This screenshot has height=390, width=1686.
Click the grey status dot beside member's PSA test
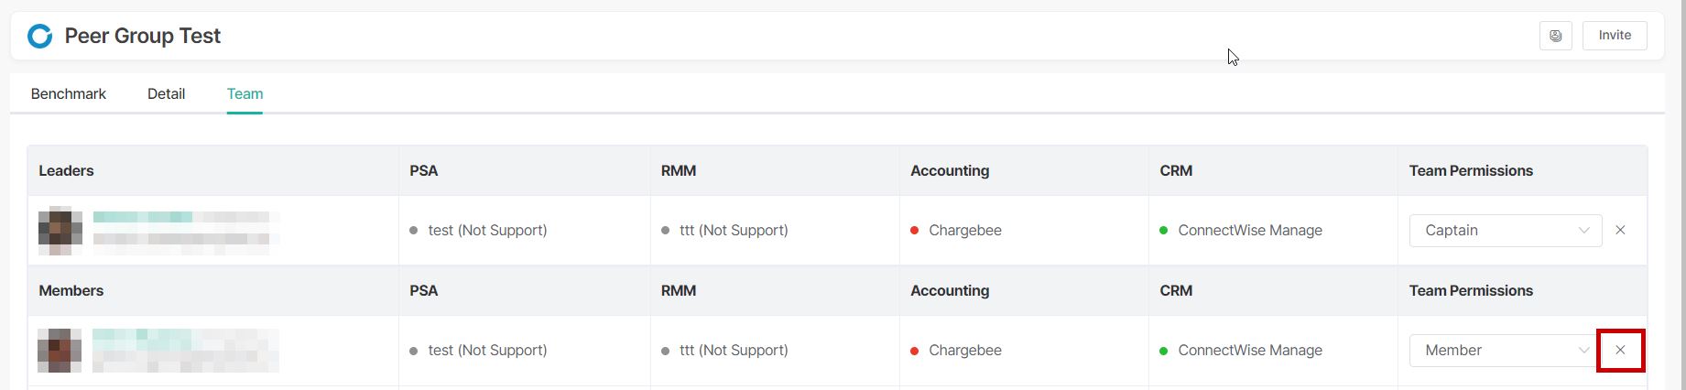414,351
